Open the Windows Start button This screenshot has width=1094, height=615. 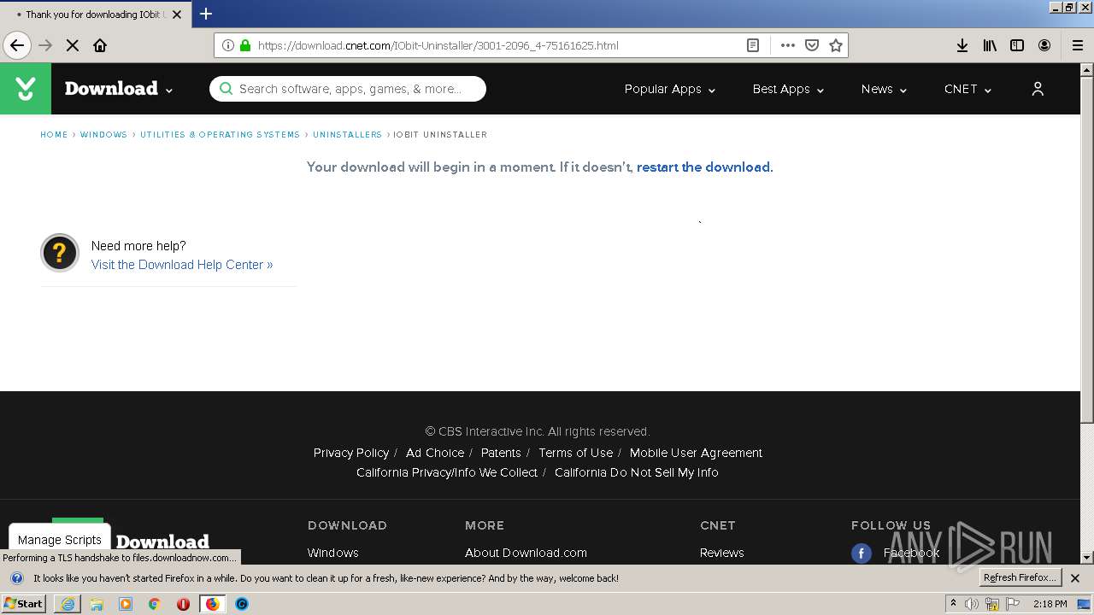point(24,604)
